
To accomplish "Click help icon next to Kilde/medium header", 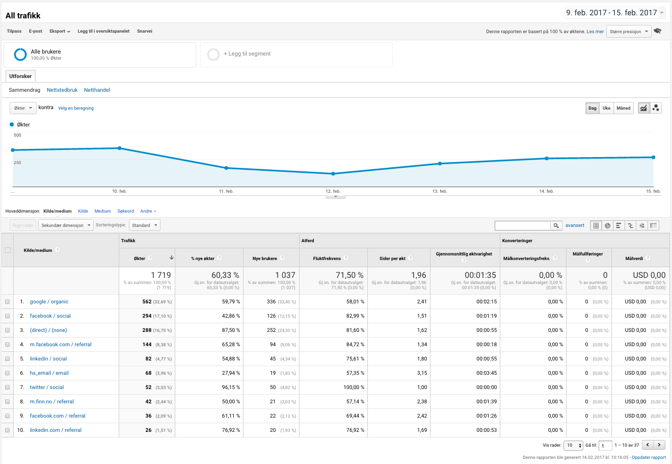I will point(58,250).
